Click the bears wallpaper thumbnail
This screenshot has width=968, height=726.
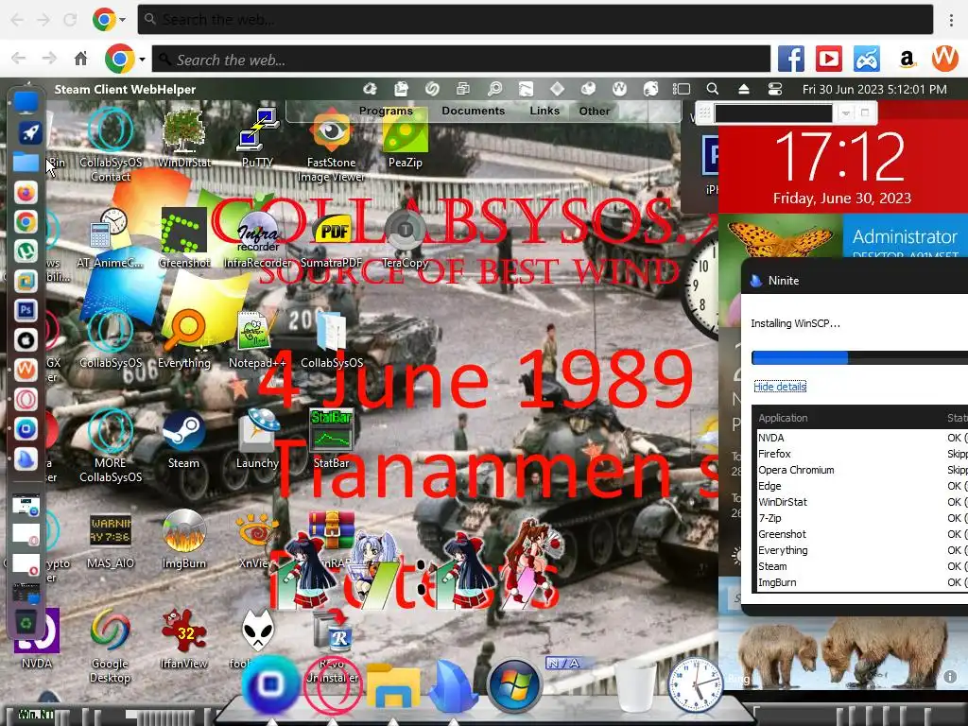[x=842, y=651]
